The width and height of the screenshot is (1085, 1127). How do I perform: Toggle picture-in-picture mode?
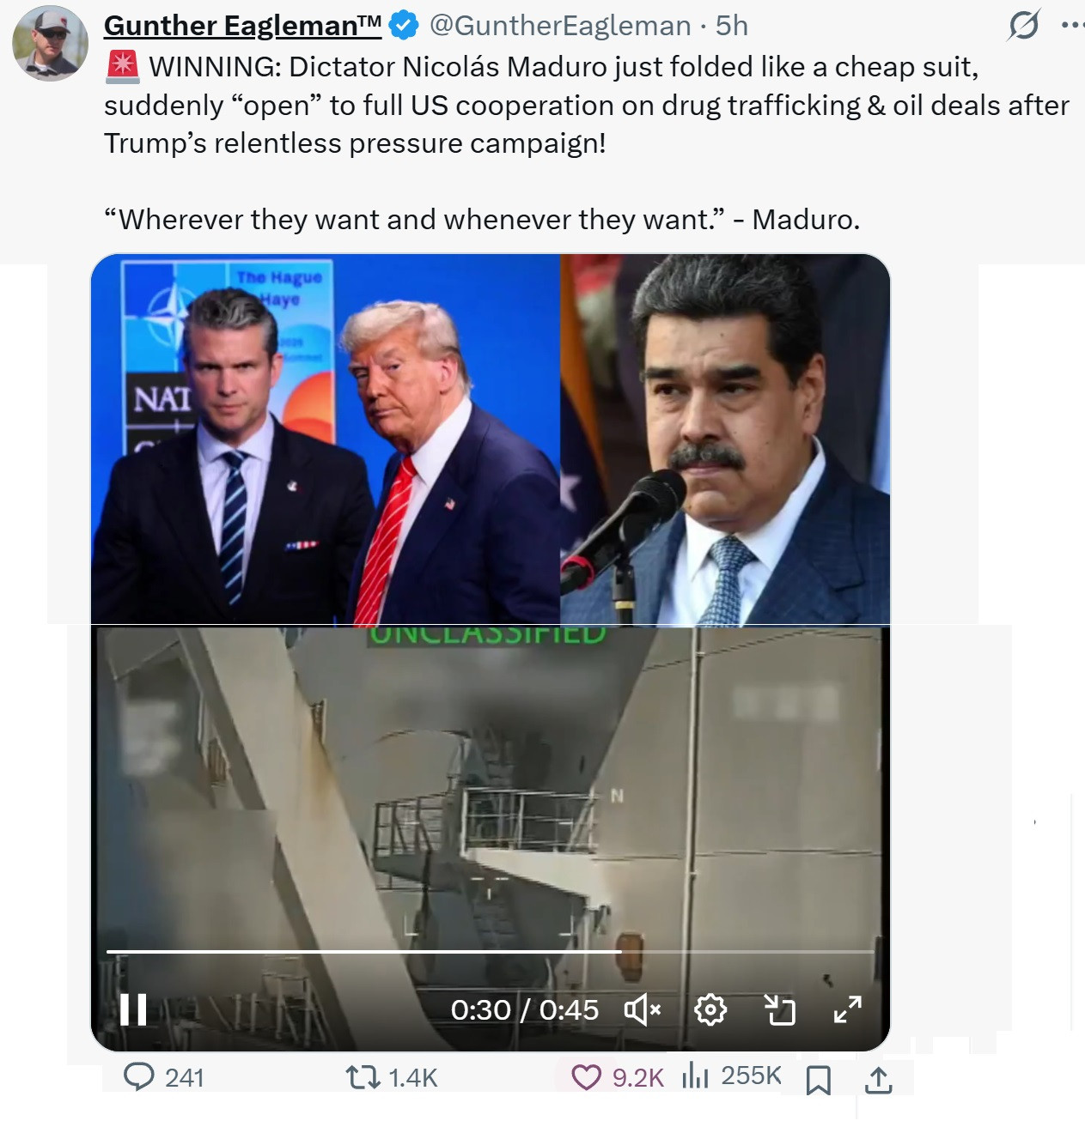coord(780,1010)
